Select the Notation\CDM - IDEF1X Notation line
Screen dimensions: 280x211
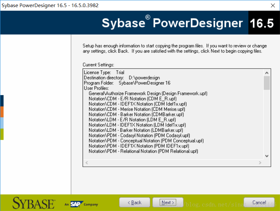138,104
